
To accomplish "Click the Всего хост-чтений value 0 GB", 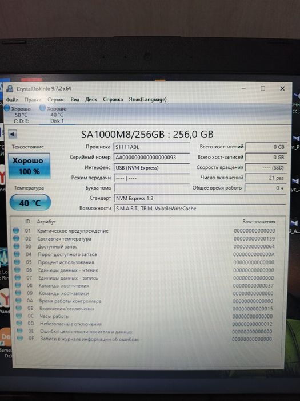I will click(x=266, y=147).
